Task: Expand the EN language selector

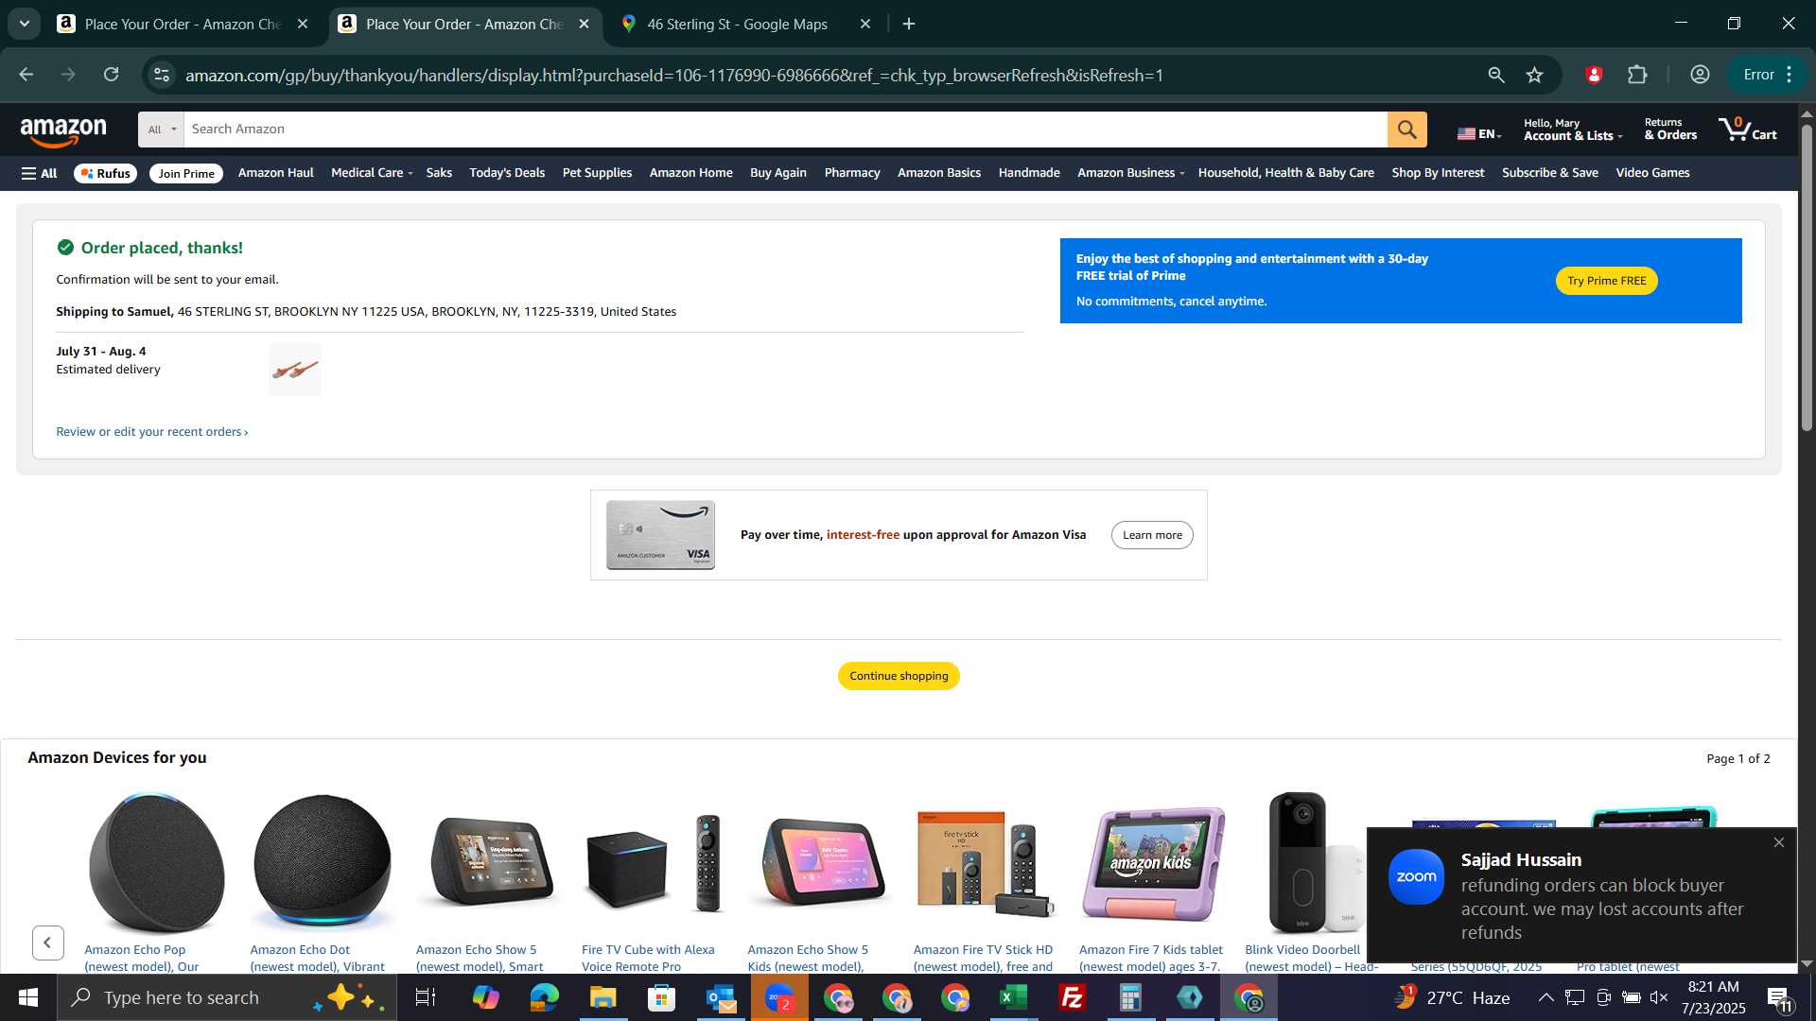Action: pyautogui.click(x=1479, y=133)
